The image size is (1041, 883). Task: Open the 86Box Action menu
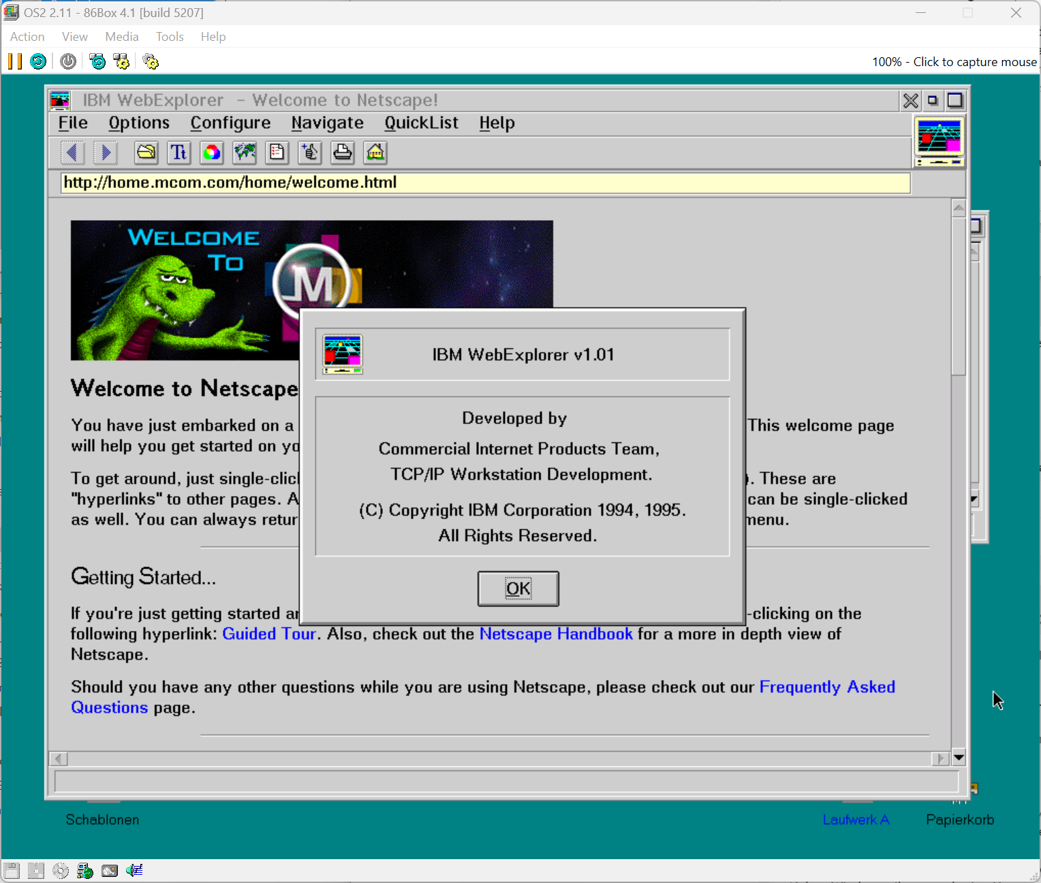[x=27, y=37]
